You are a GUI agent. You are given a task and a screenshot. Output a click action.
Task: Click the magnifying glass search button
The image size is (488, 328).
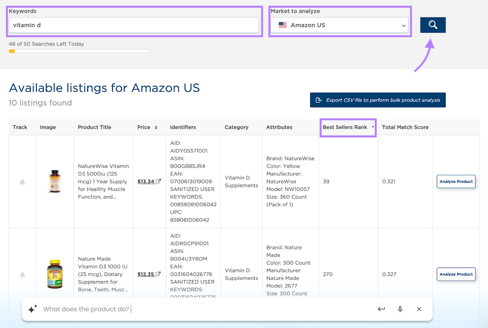[432, 25]
